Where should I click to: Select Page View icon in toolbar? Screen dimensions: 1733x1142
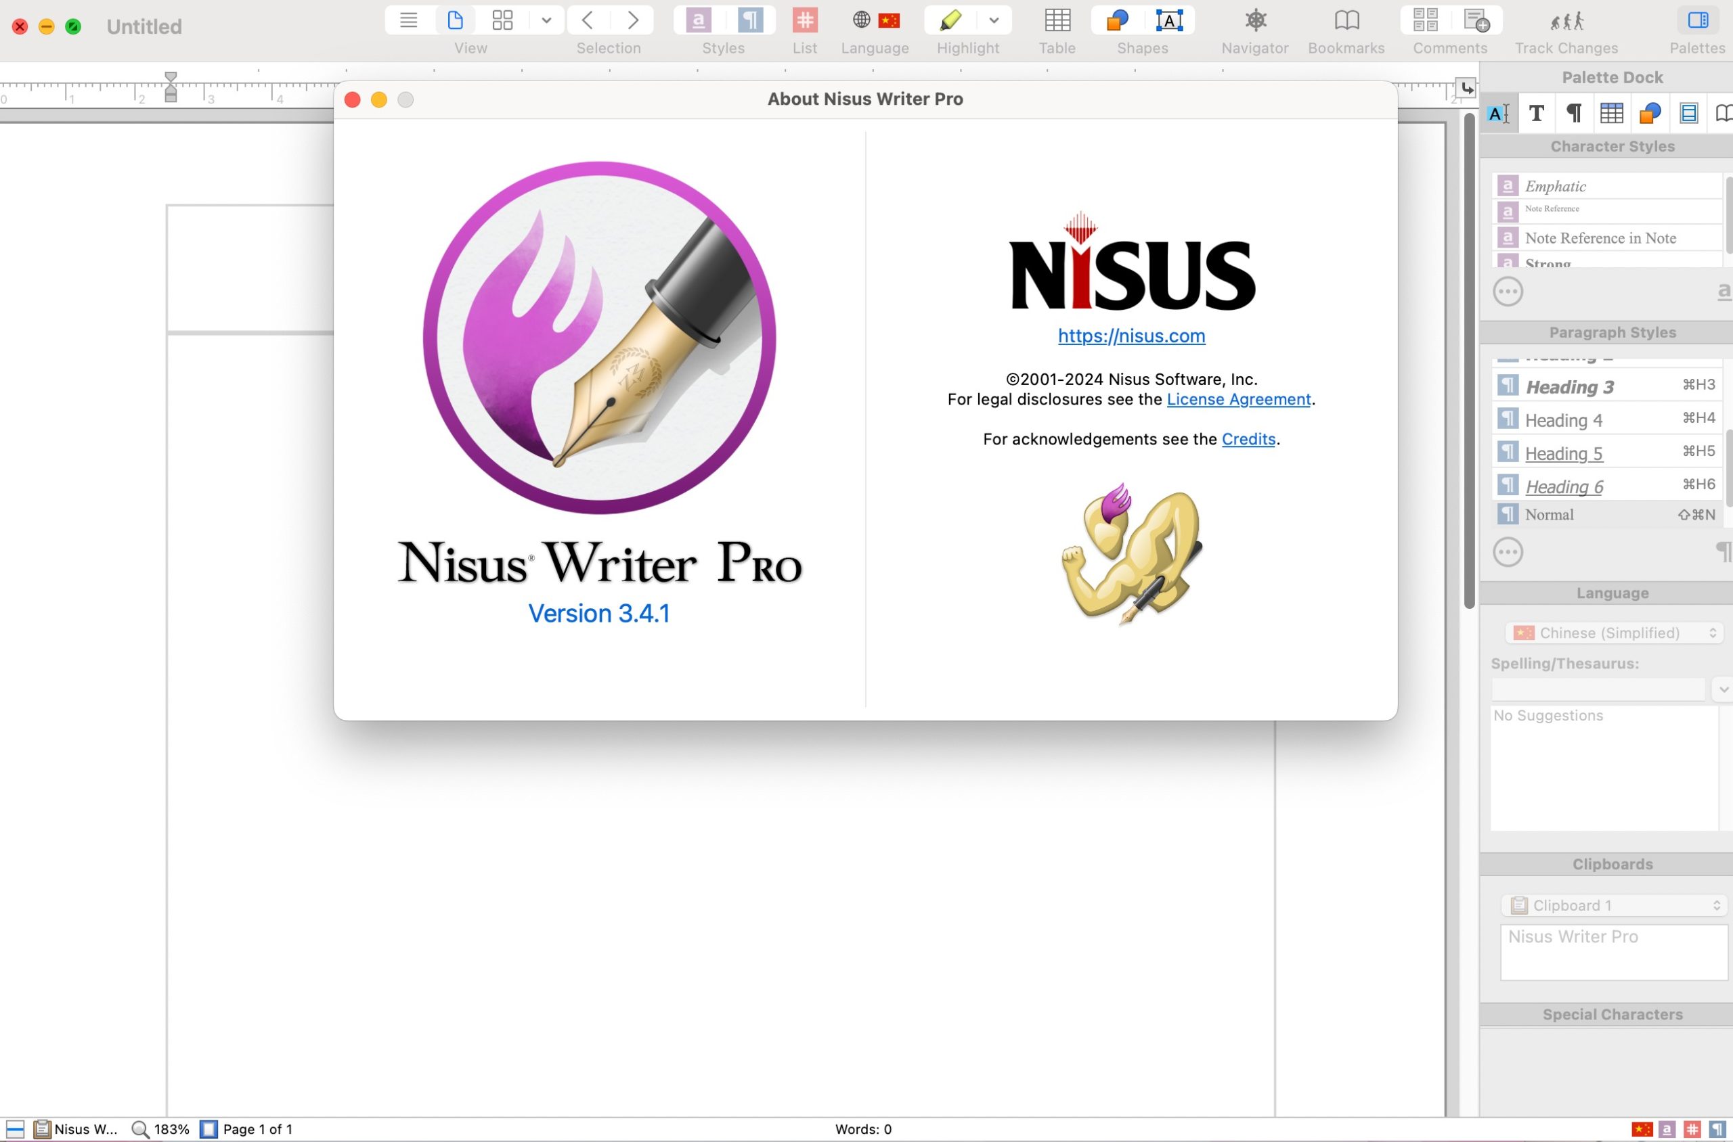tap(456, 20)
